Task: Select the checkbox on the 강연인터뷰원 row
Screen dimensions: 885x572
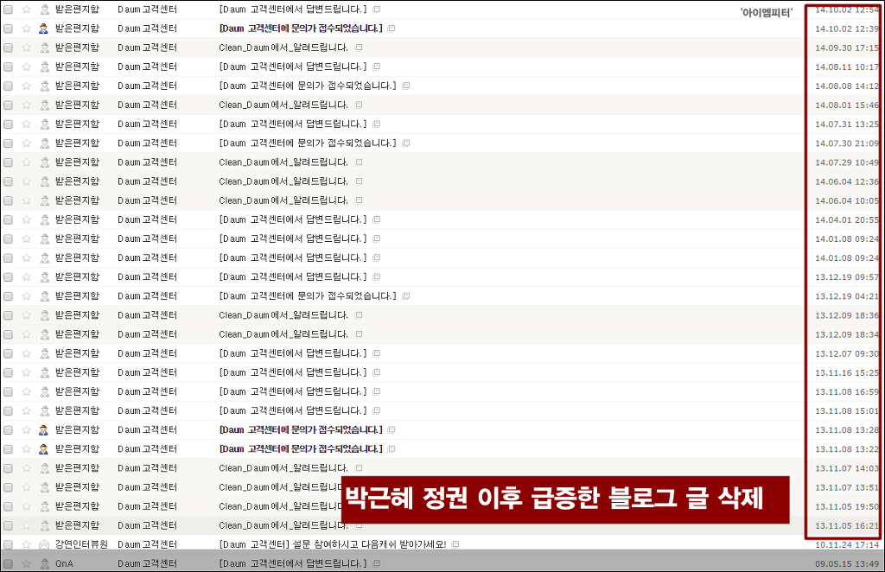Action: [x=9, y=544]
